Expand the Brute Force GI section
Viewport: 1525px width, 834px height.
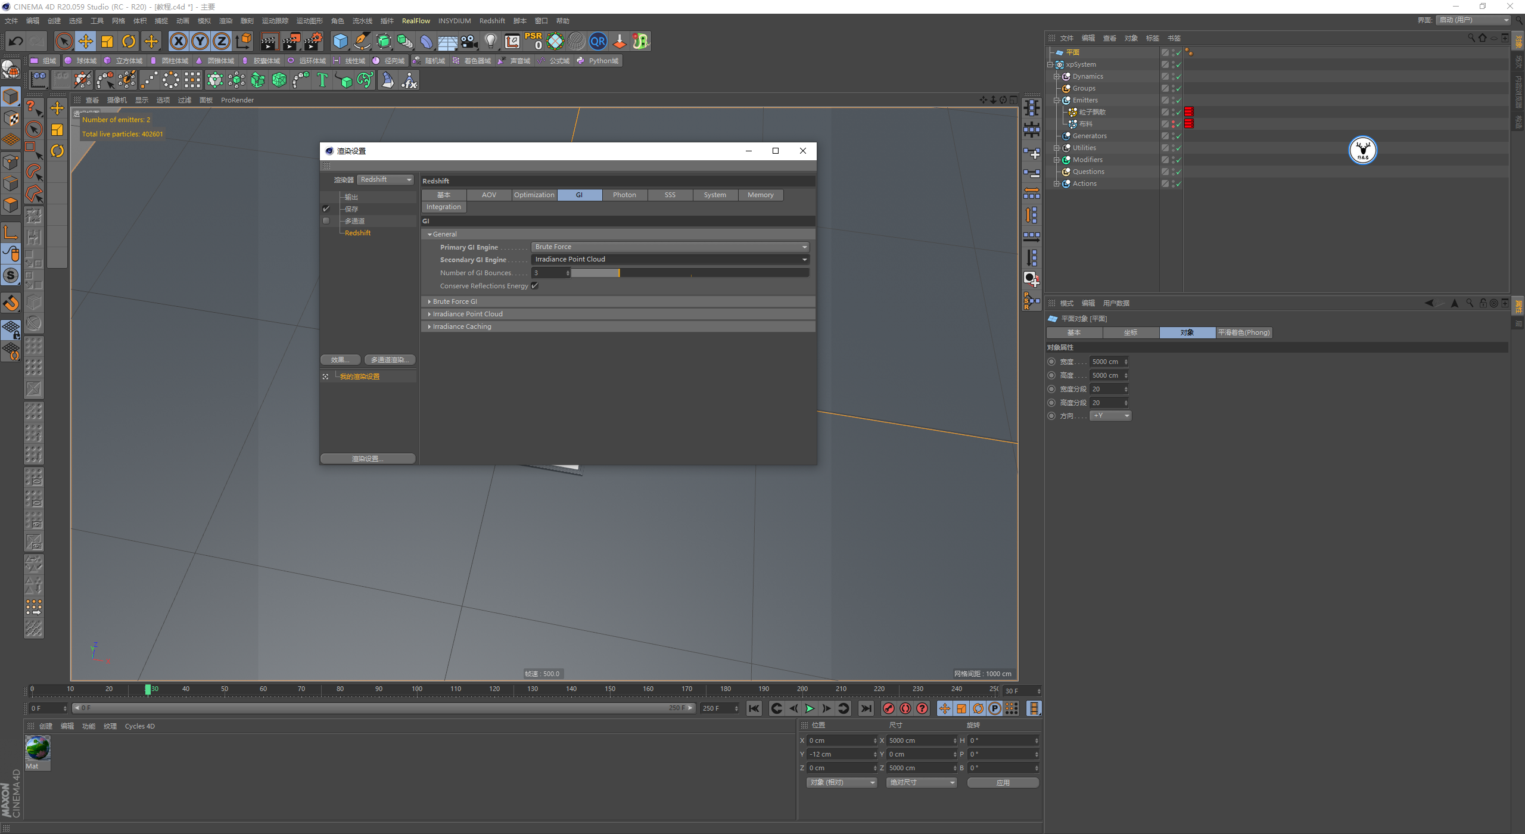455,301
